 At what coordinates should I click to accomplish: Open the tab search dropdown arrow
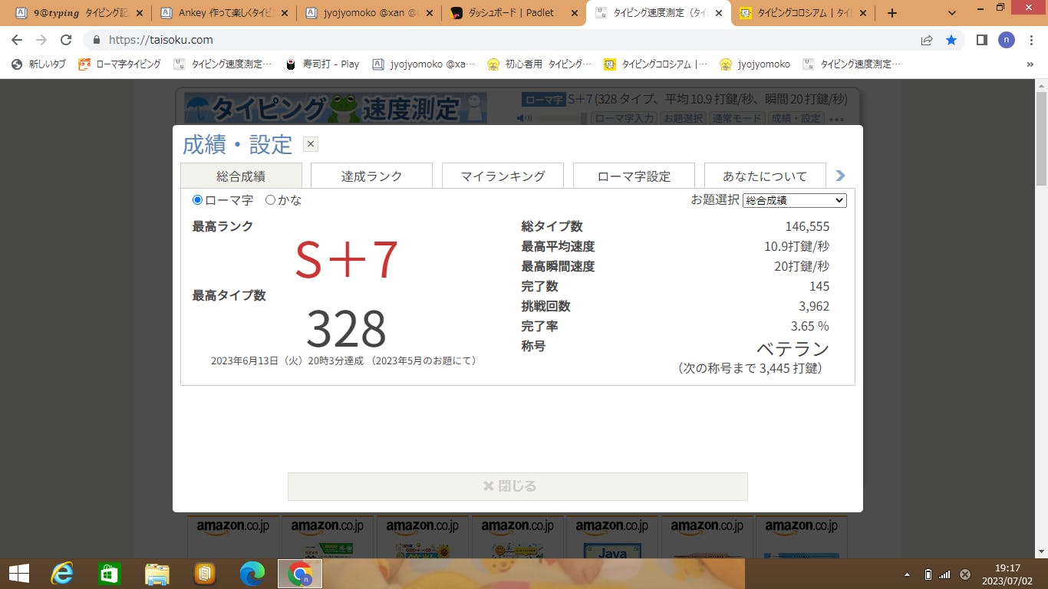click(x=952, y=13)
